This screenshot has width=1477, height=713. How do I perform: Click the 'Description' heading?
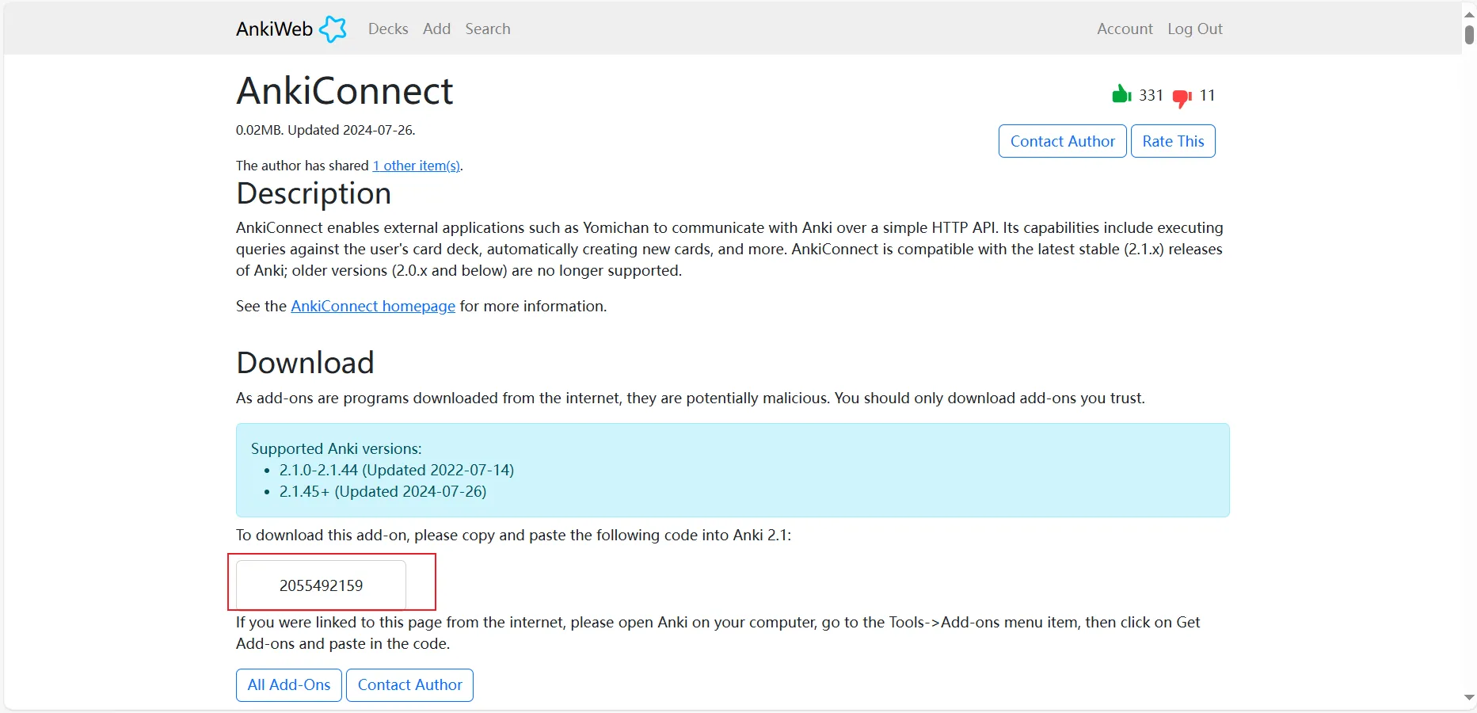(314, 193)
